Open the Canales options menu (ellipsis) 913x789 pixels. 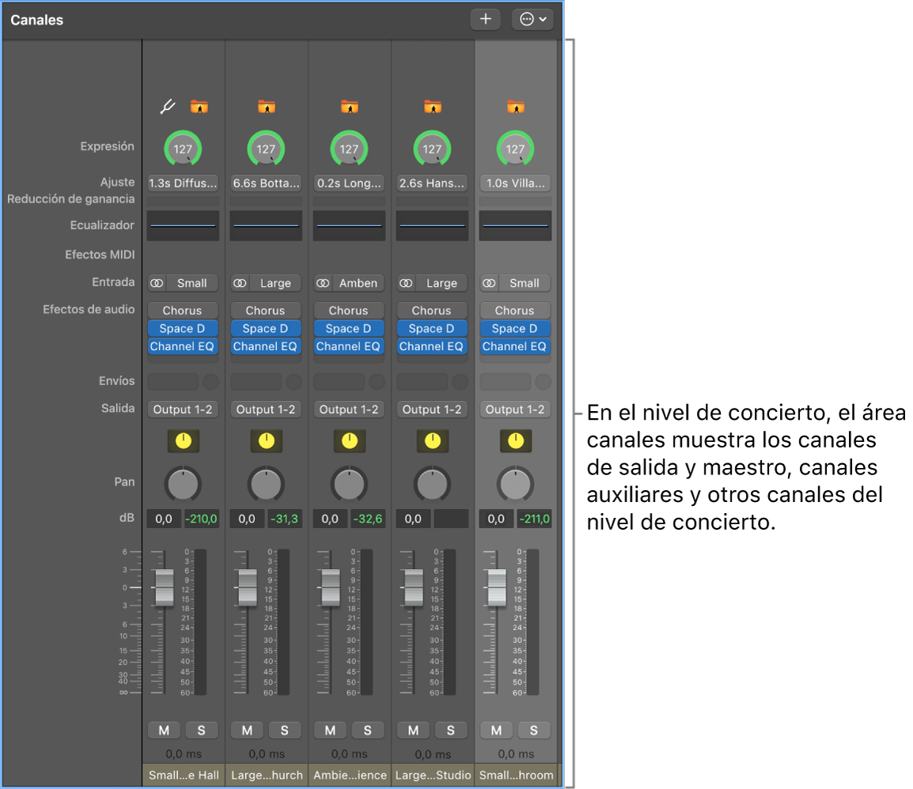coord(532,19)
